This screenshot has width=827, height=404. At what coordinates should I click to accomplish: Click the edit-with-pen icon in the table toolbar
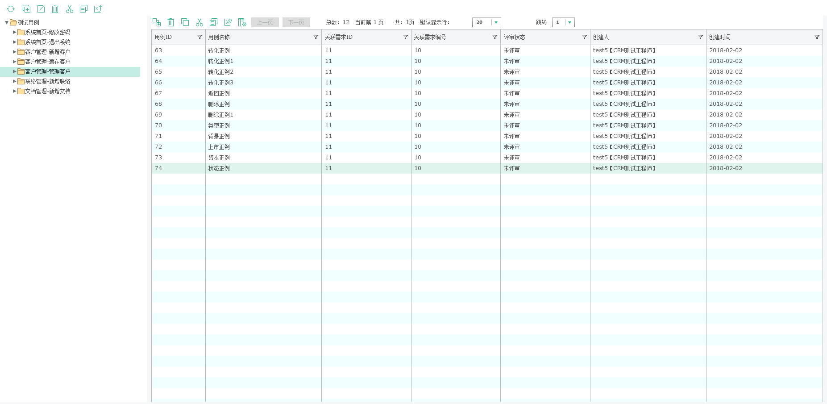point(228,22)
